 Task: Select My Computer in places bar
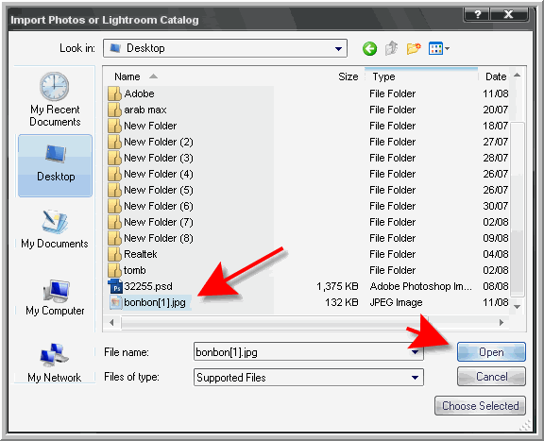point(55,297)
